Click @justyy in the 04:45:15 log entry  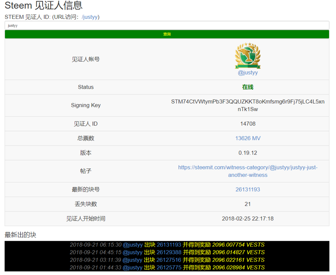tap(133, 252)
